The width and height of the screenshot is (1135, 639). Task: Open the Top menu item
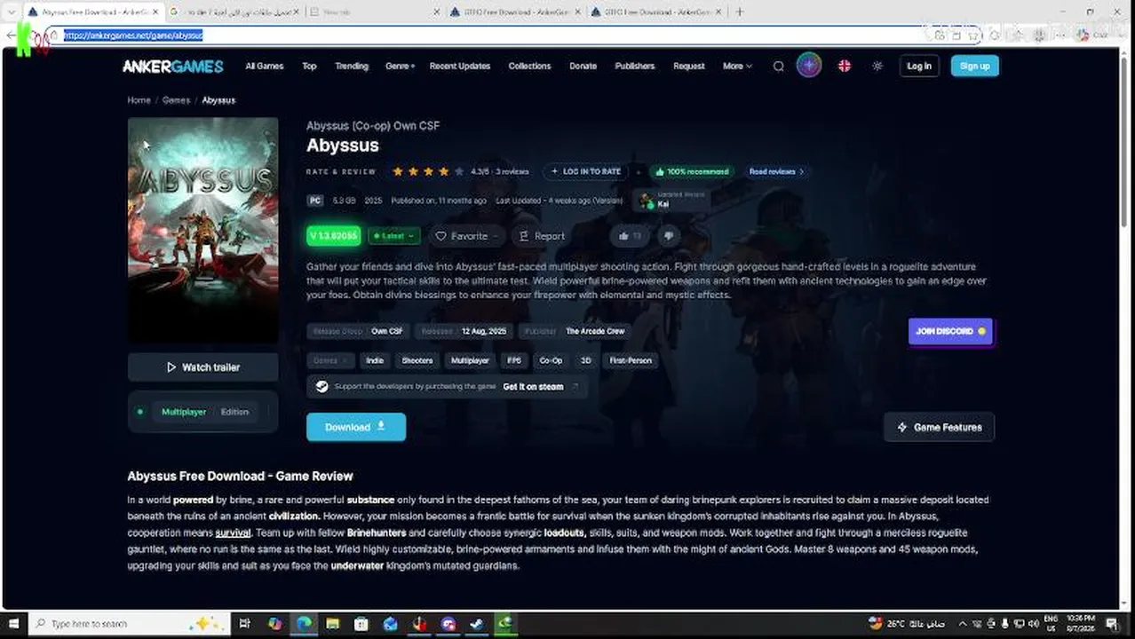309,66
